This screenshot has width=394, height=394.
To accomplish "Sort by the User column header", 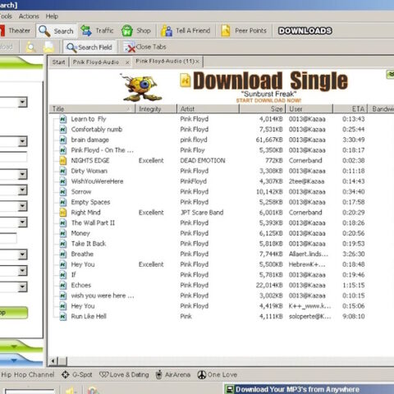I will [309, 109].
